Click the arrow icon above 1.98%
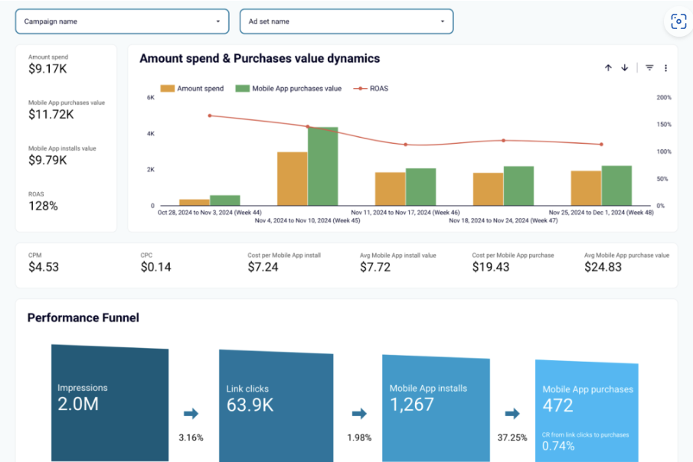 point(359,414)
